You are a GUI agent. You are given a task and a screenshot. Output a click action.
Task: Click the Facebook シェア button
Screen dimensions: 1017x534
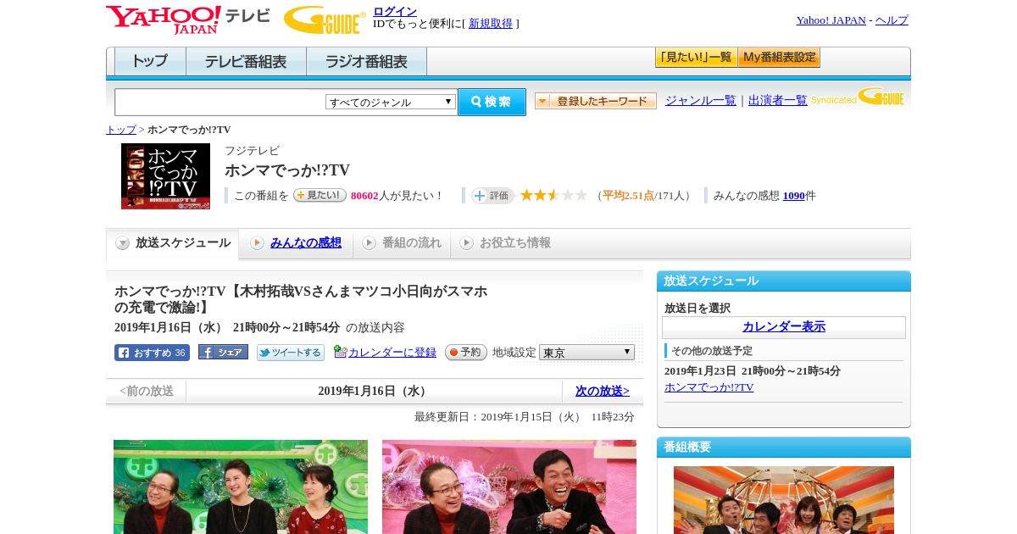click(223, 352)
